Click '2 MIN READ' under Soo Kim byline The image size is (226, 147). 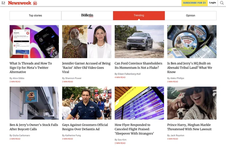[x=120, y=143]
